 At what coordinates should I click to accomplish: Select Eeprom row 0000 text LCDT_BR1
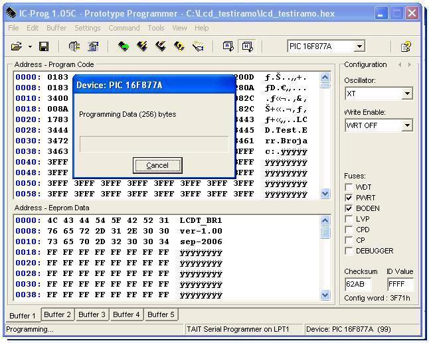[x=201, y=220]
